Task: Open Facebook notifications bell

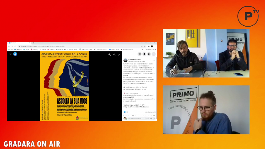Action: [x=149, y=54]
